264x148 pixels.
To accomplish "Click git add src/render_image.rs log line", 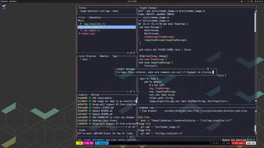I will 160,127.
